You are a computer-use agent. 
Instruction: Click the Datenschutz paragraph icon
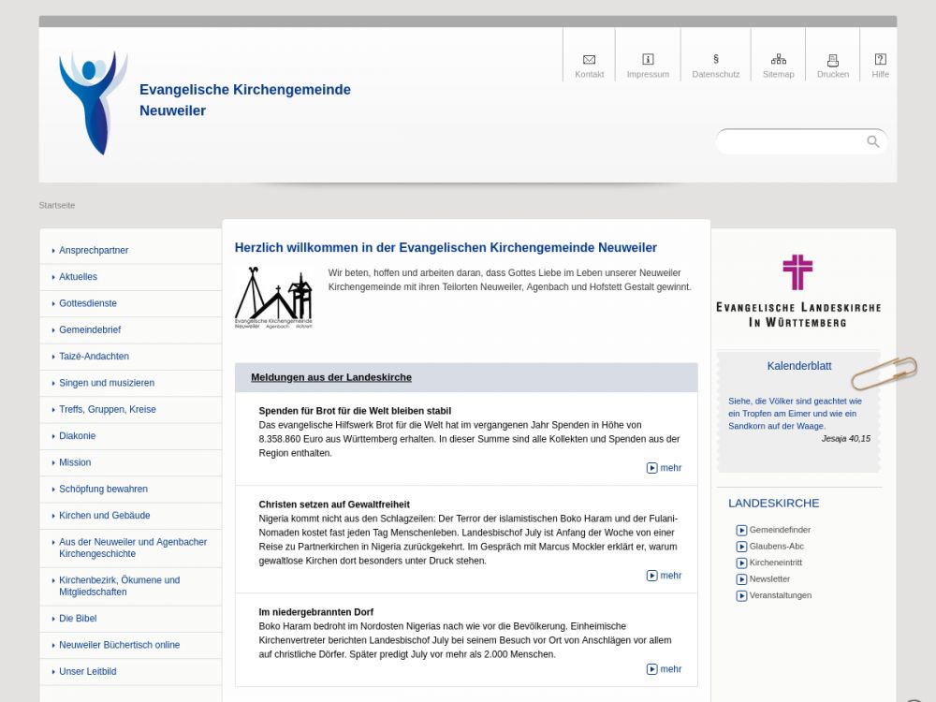(x=715, y=59)
